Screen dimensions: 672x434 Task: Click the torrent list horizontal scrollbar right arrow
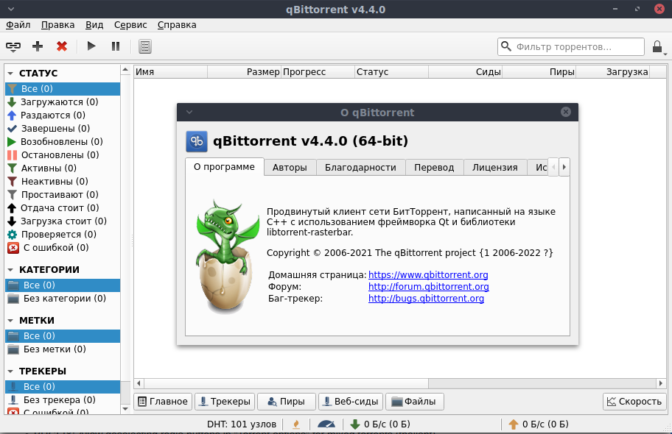click(x=661, y=383)
